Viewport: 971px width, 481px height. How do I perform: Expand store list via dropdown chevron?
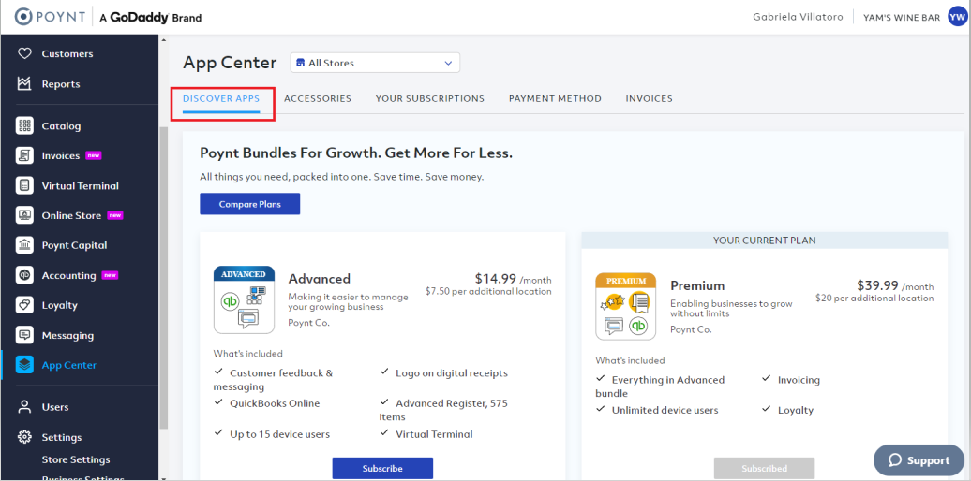pyautogui.click(x=448, y=63)
